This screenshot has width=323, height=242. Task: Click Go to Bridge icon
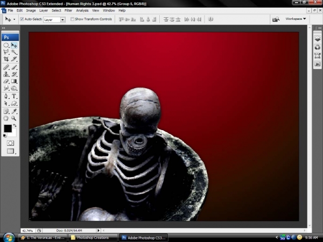tap(276, 19)
